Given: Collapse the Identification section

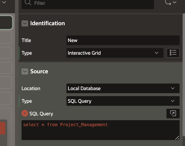Looking at the screenshot, I should 25,23.
